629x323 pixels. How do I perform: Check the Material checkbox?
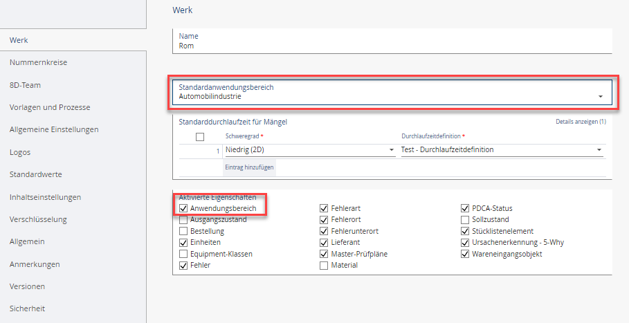pyautogui.click(x=324, y=265)
